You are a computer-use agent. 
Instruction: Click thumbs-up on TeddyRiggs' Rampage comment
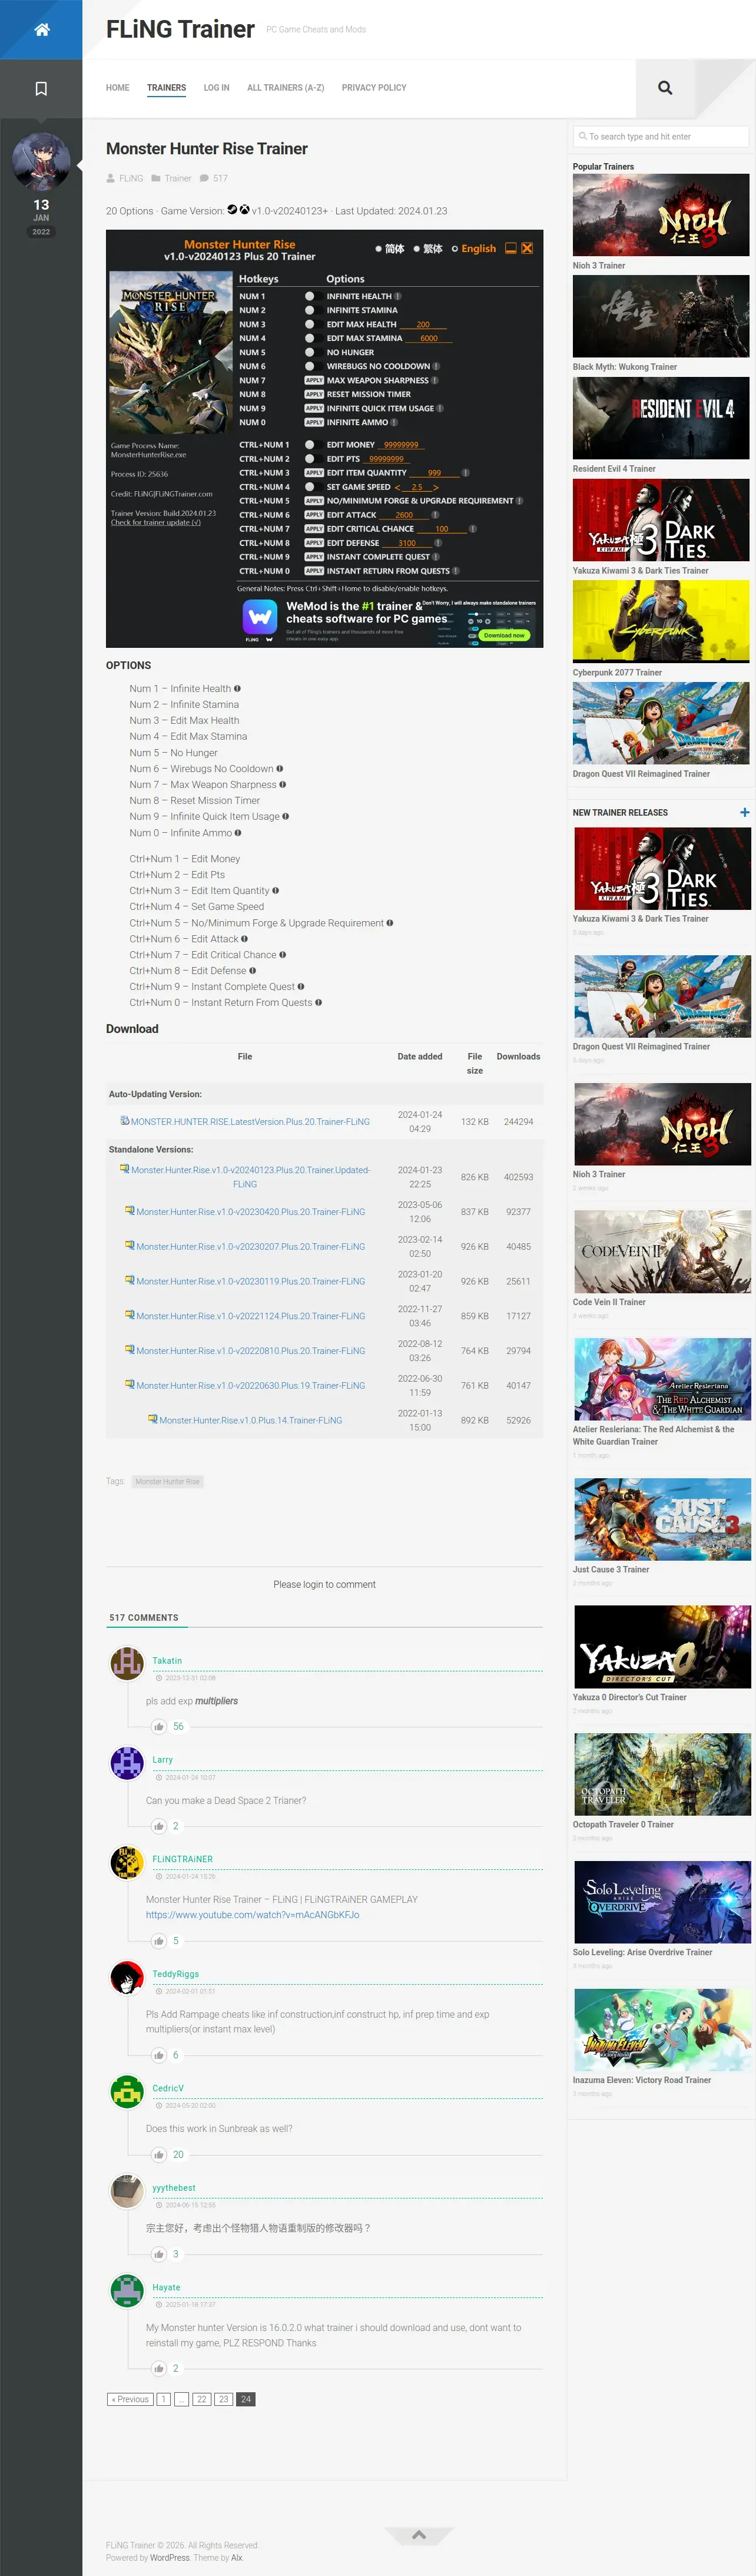pyautogui.click(x=159, y=2055)
